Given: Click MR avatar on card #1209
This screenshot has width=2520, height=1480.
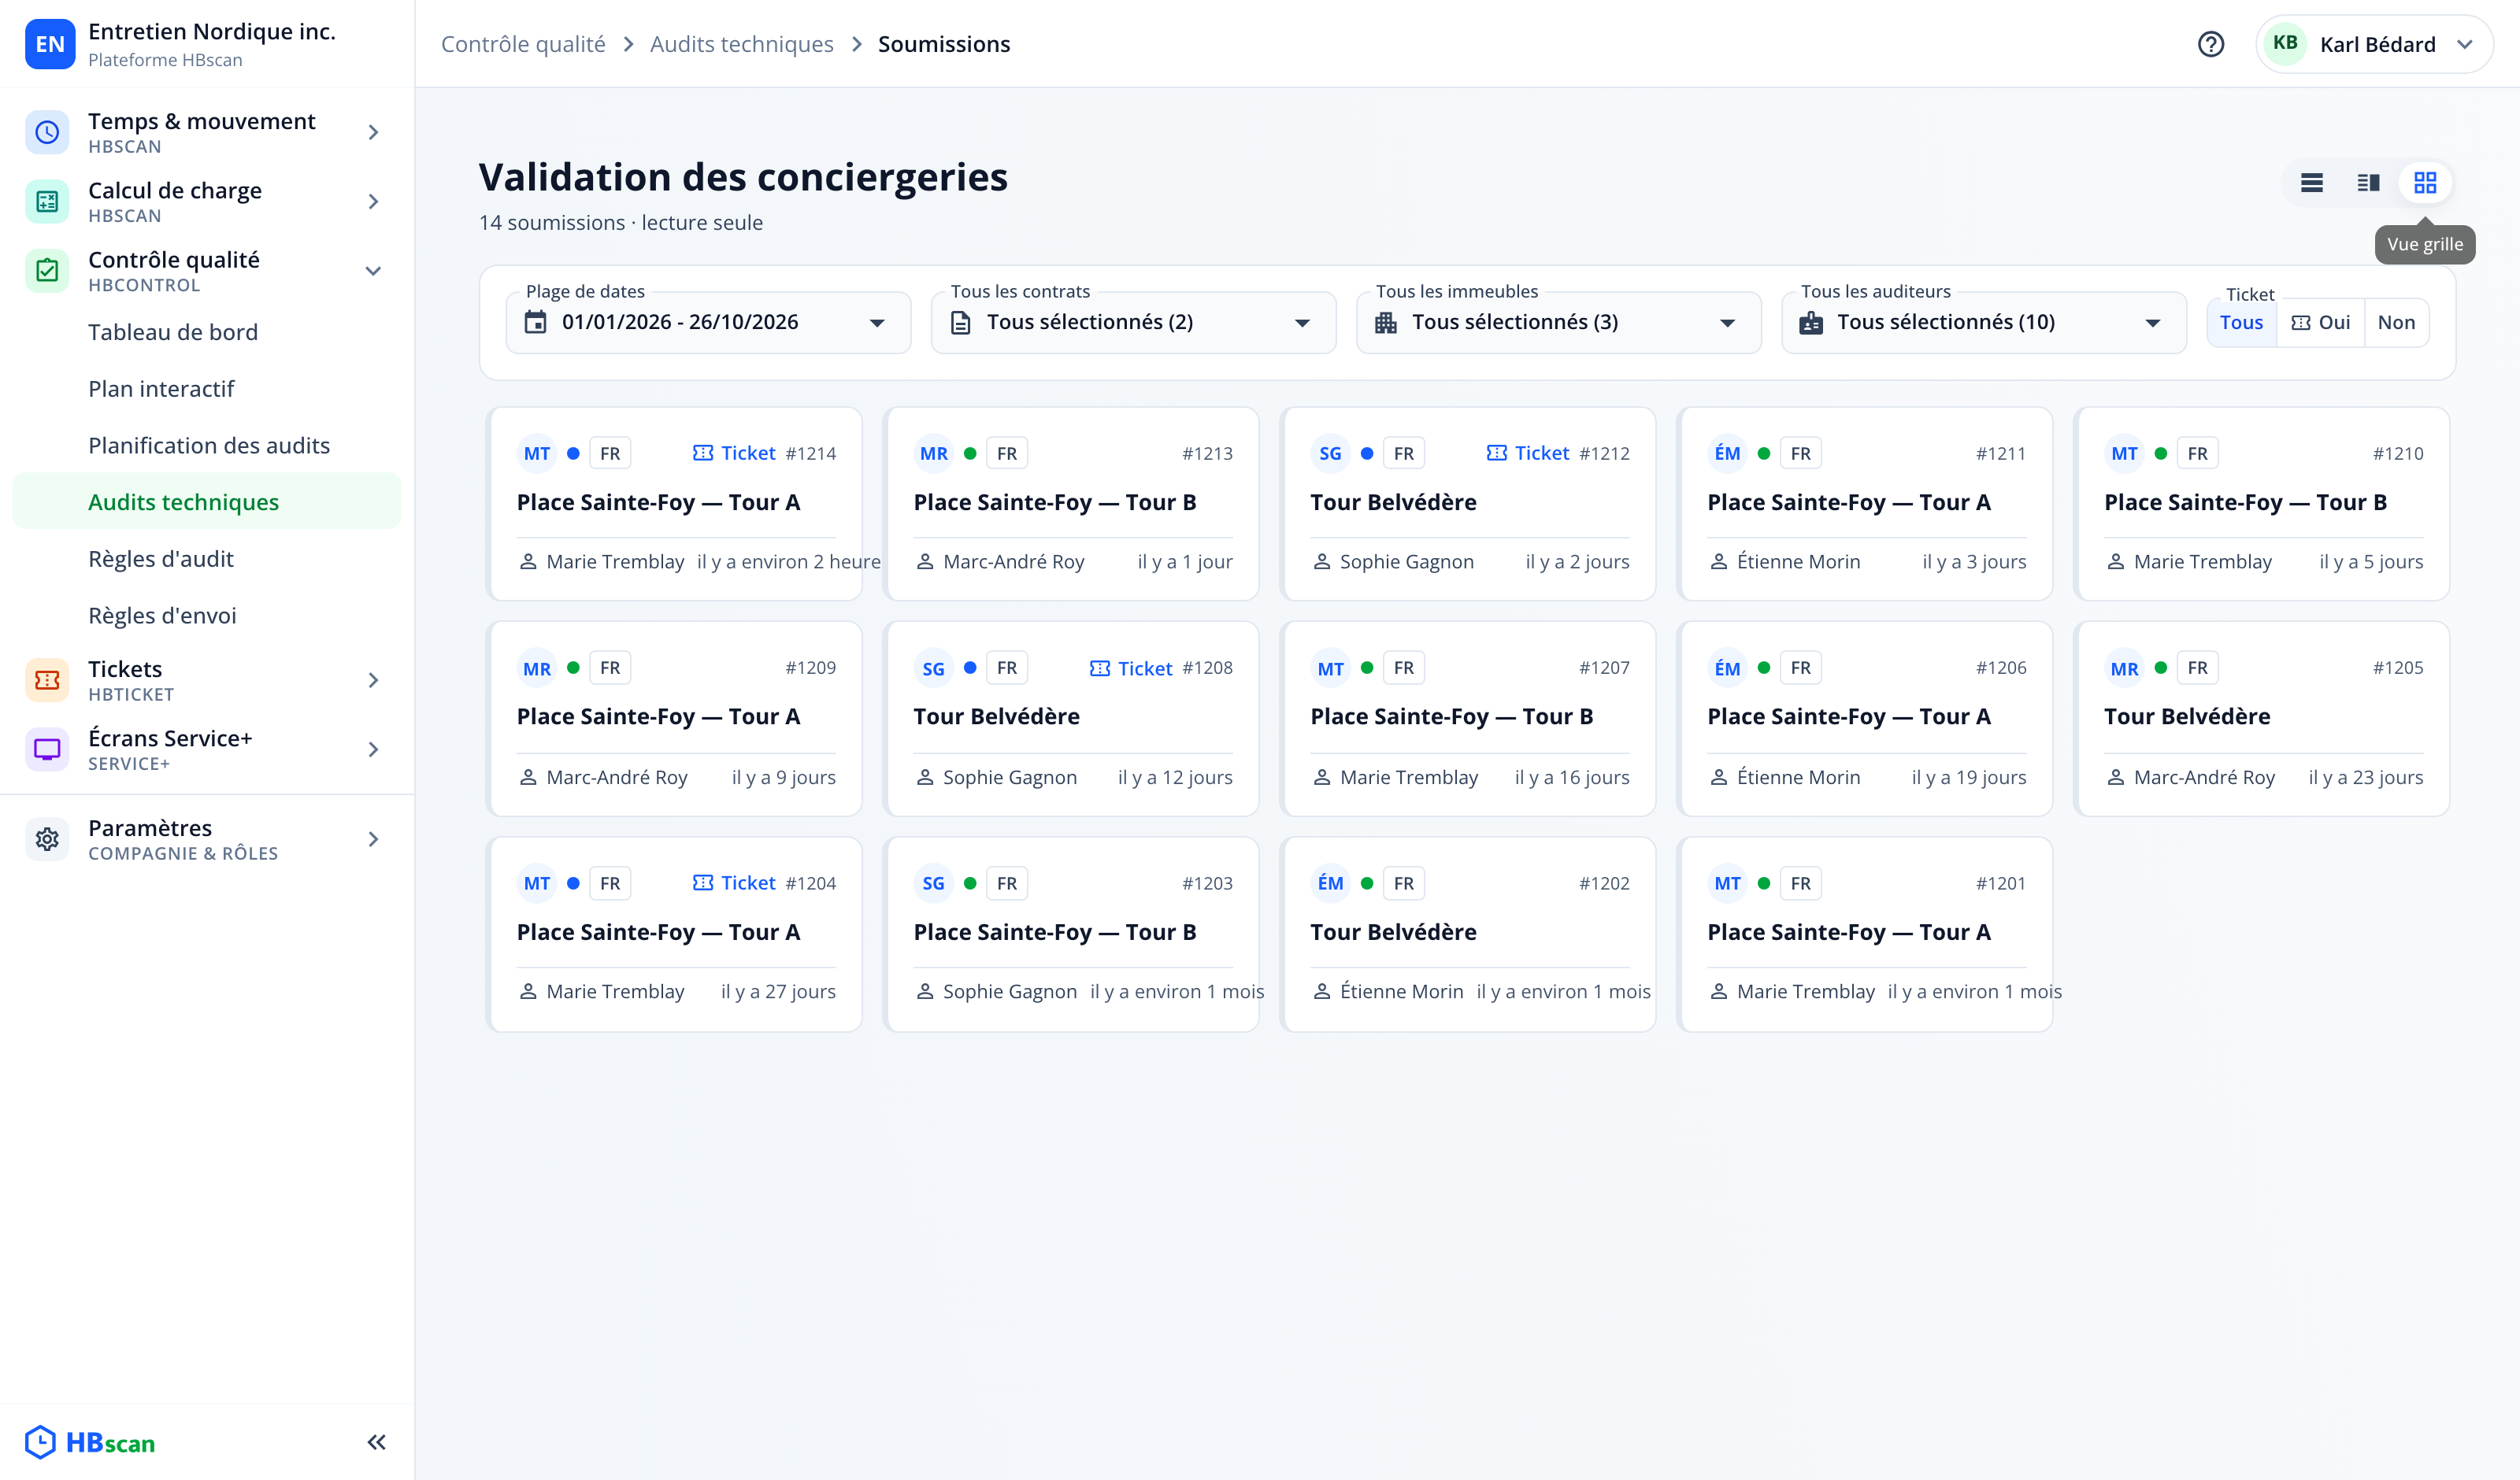Looking at the screenshot, I should pyautogui.click(x=537, y=668).
